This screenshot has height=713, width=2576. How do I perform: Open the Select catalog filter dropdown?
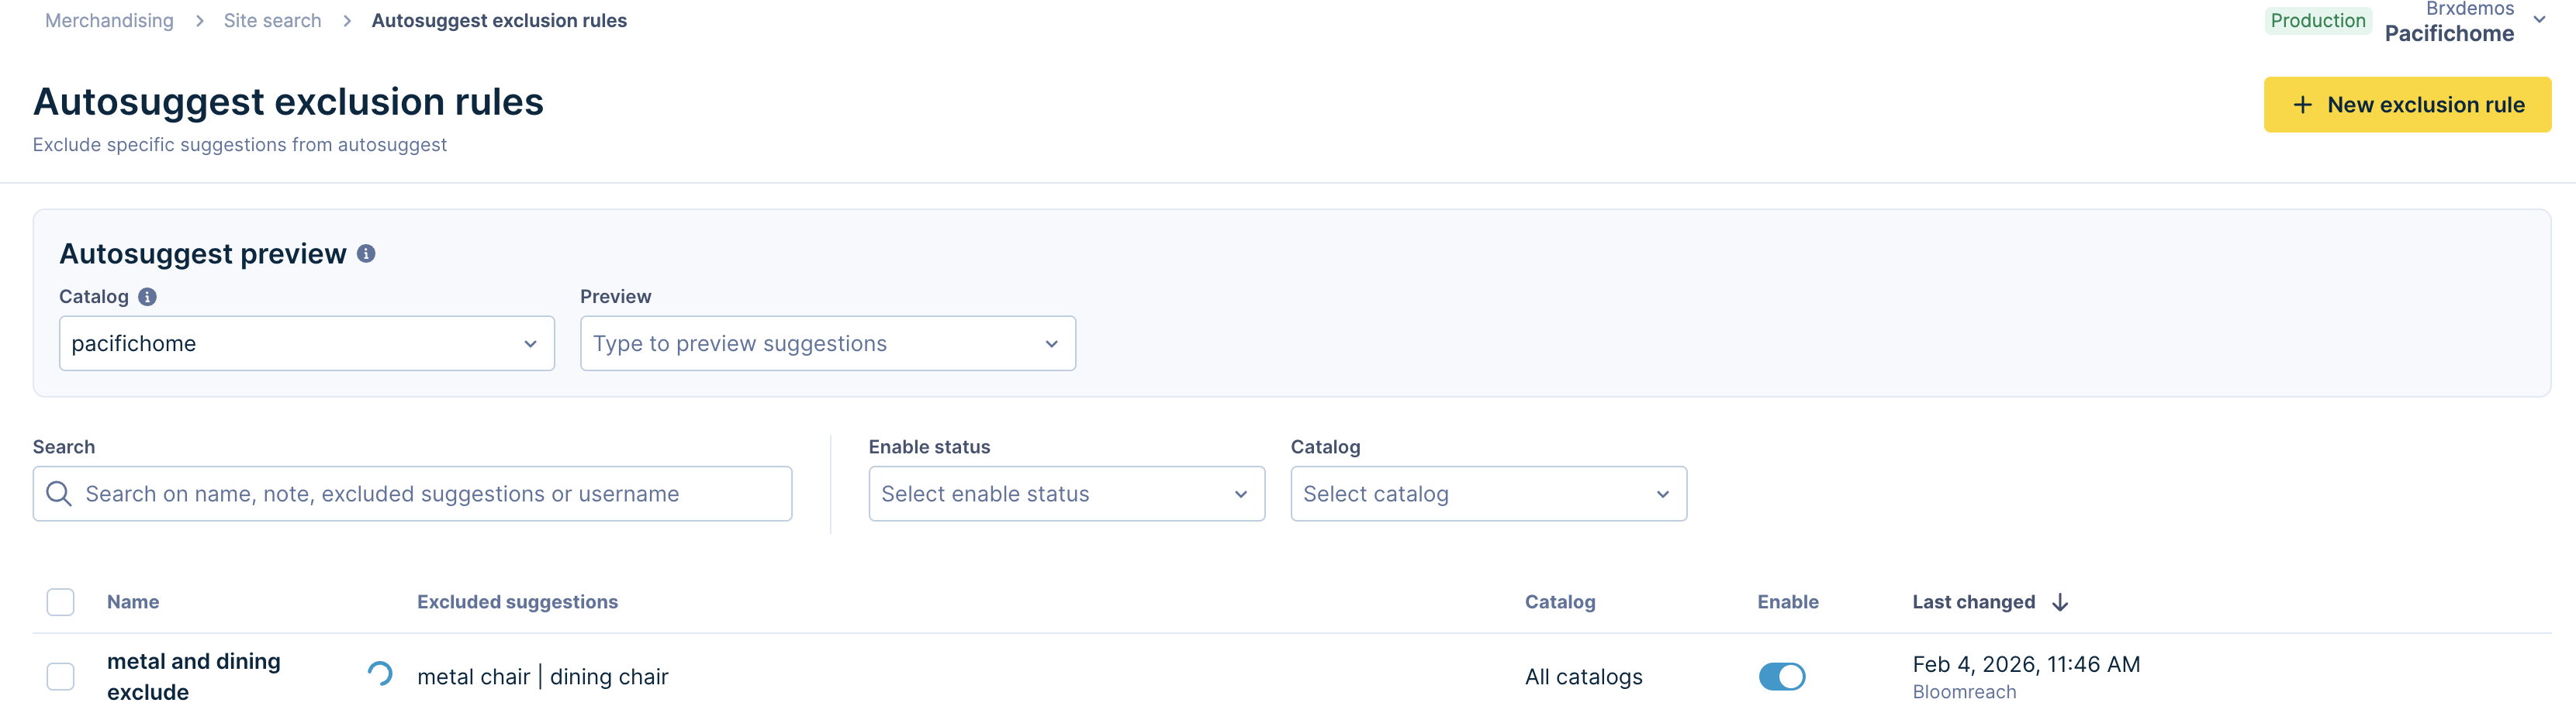point(1488,494)
